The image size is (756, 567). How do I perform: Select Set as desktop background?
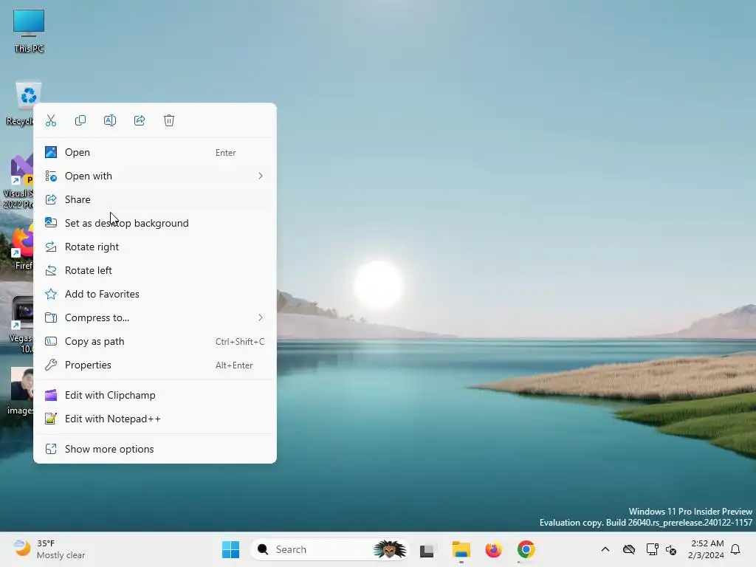[x=155, y=223]
